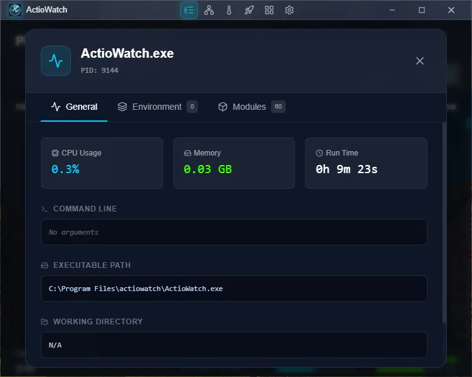
Task: Click the executable path ActioWatch.exe field
Action: [234, 289]
